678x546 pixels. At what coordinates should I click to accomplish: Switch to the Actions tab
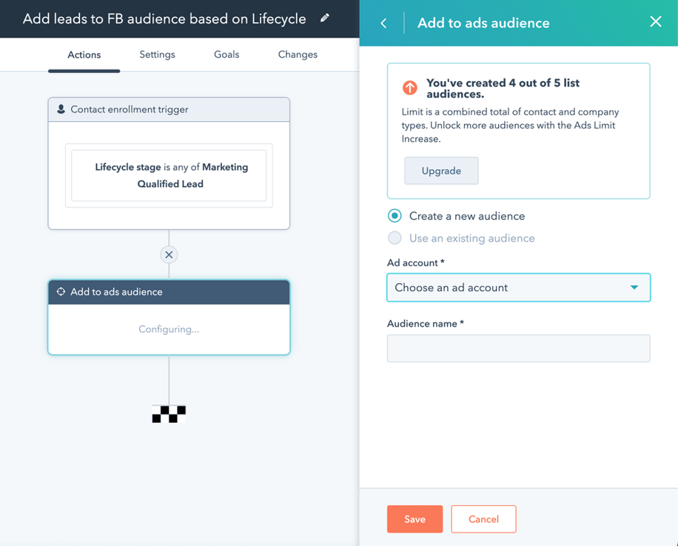coord(84,55)
